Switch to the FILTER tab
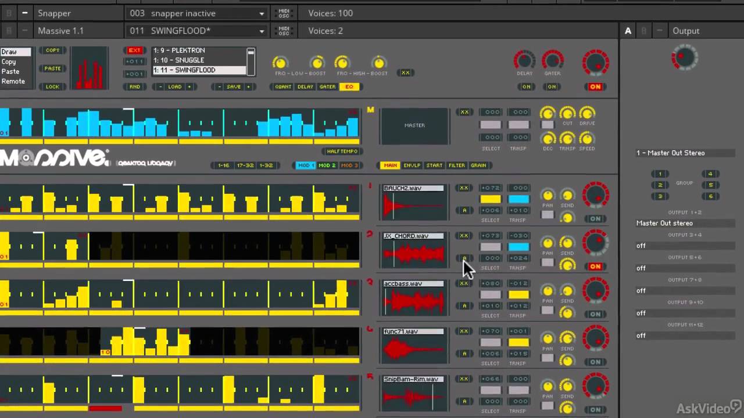This screenshot has width=744, height=418. (x=457, y=165)
